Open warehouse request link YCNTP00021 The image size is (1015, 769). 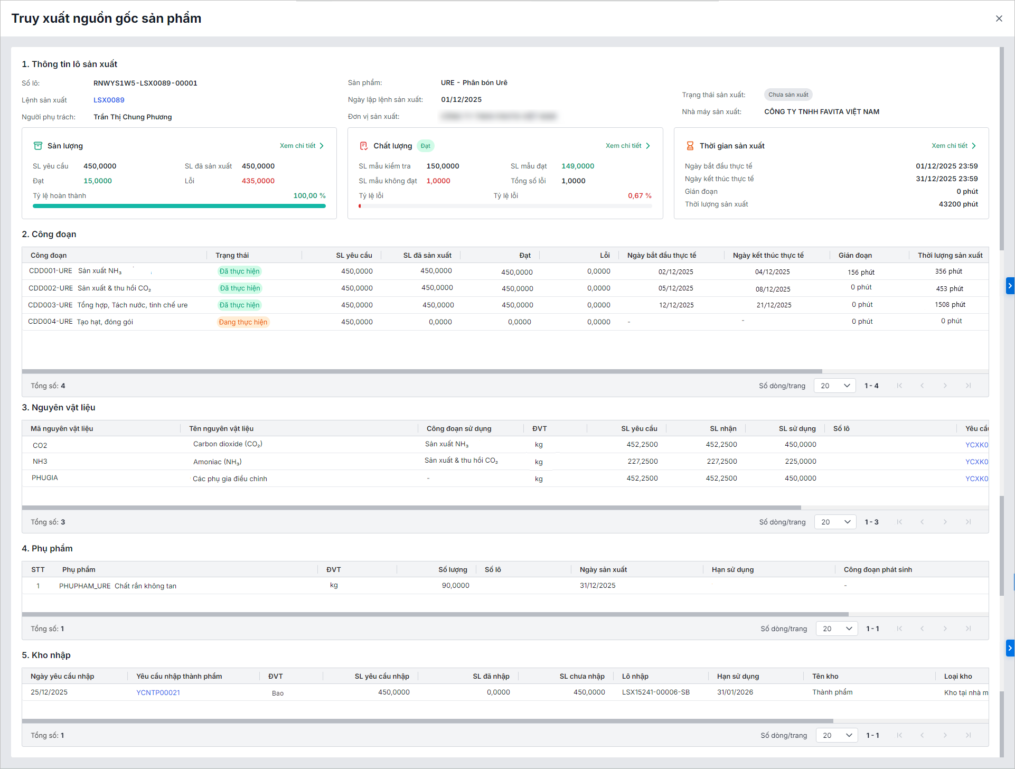click(158, 692)
